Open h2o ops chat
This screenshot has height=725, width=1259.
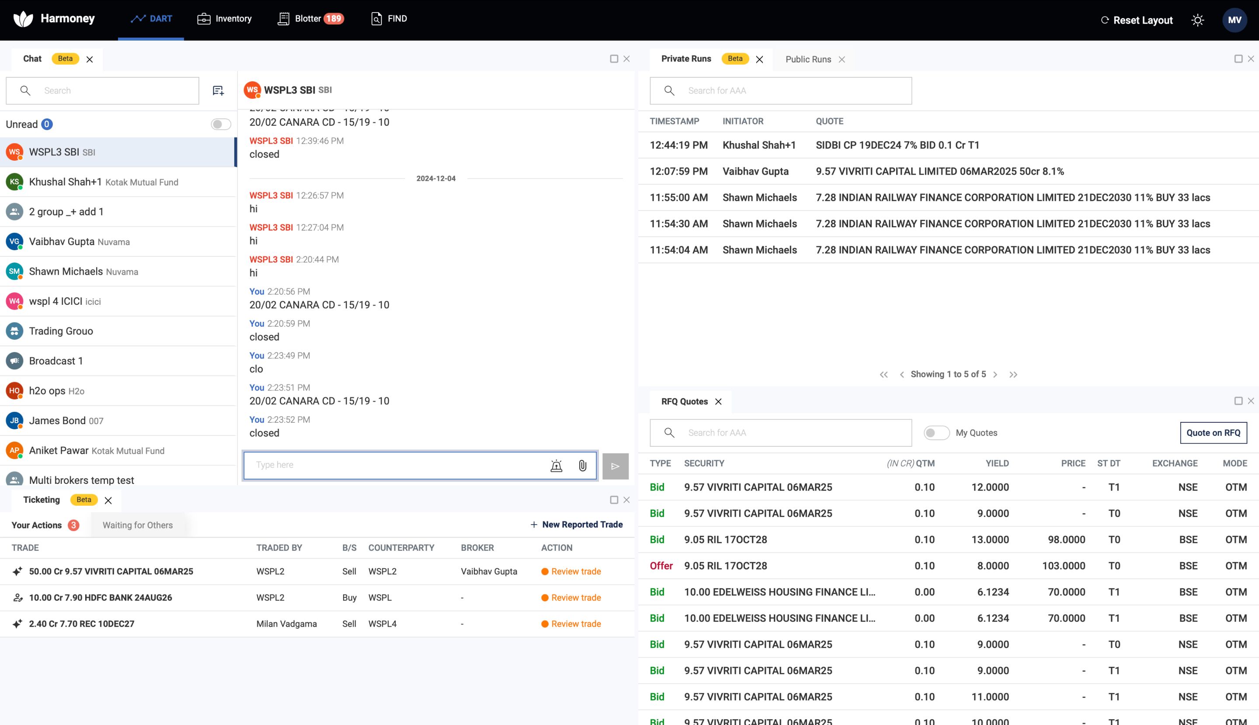(118, 391)
